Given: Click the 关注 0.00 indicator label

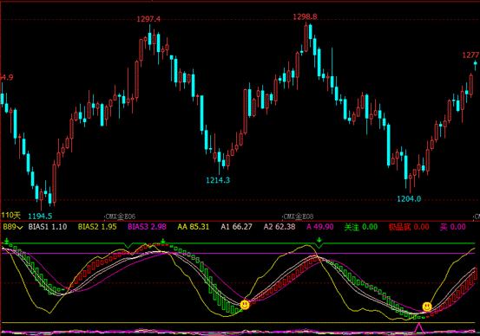Looking at the screenshot, I should pos(361,227).
